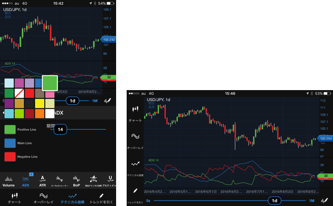The image size is (333, 206).
Task: Choose the no-color slashed swatch
Action: 20,93
